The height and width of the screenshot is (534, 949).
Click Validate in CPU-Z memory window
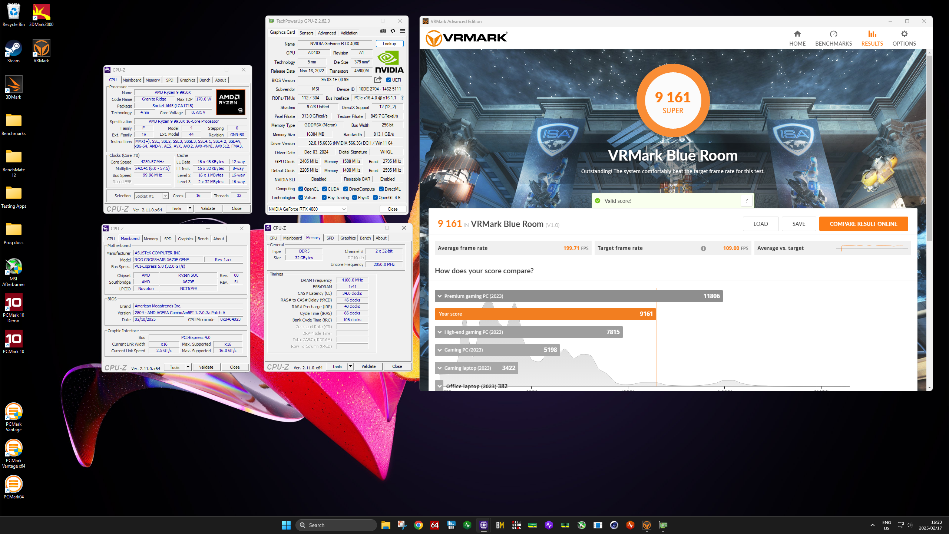(368, 366)
